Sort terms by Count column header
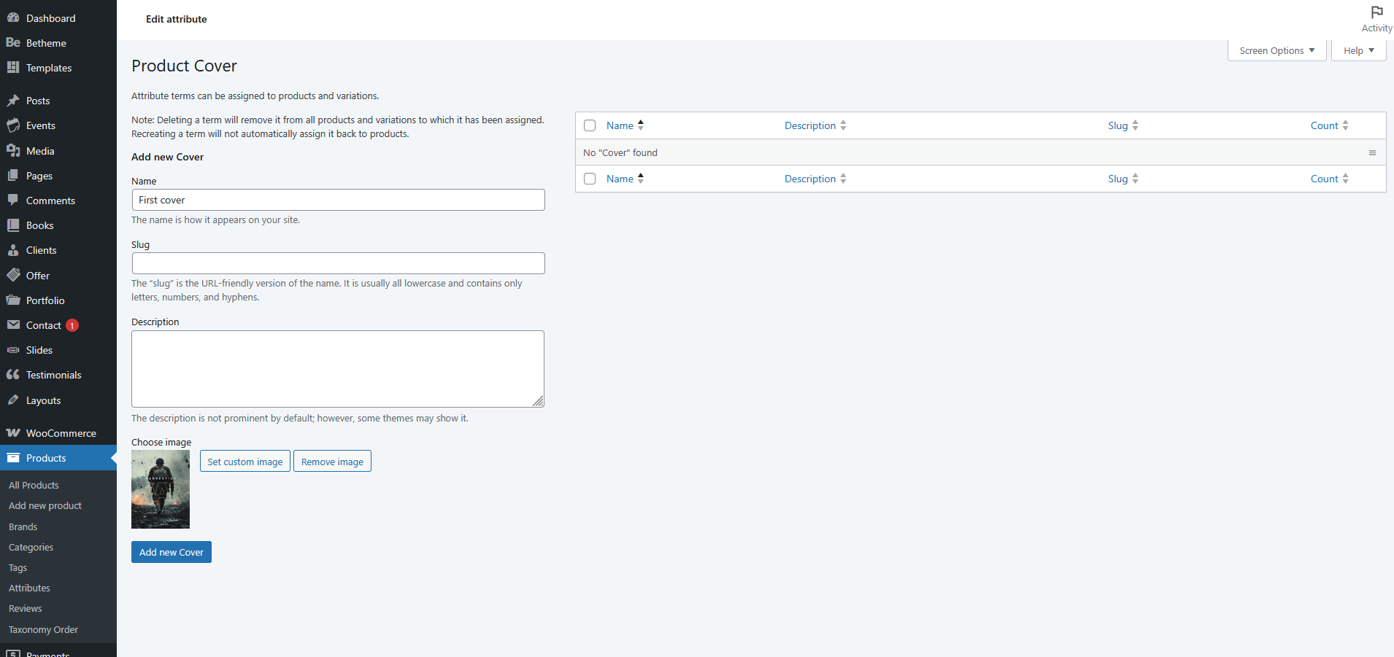1394x657 pixels. [1324, 125]
